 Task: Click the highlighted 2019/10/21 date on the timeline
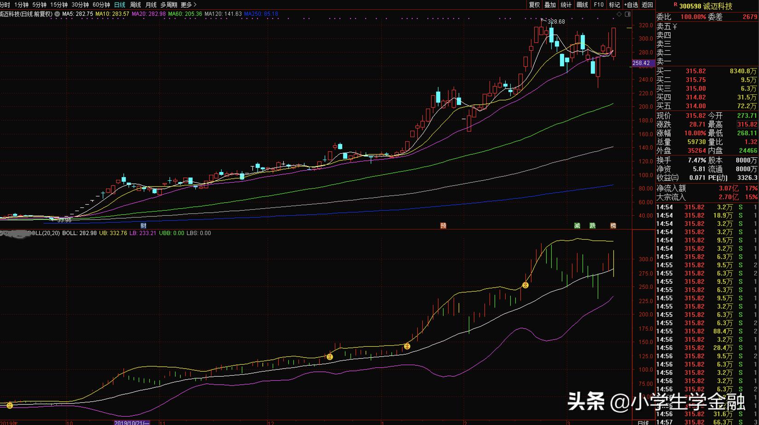tap(131, 421)
